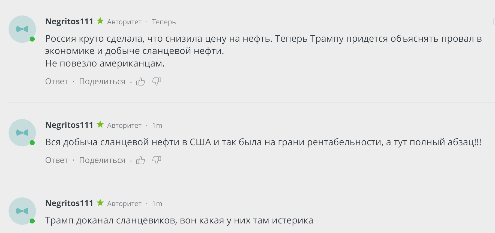The image size is (495, 233).
Task: Like the first comment about oil price
Action: (140, 81)
